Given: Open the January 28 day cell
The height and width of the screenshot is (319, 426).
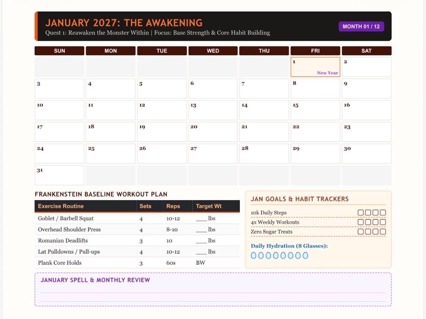Looking at the screenshot, I should pos(264,154).
